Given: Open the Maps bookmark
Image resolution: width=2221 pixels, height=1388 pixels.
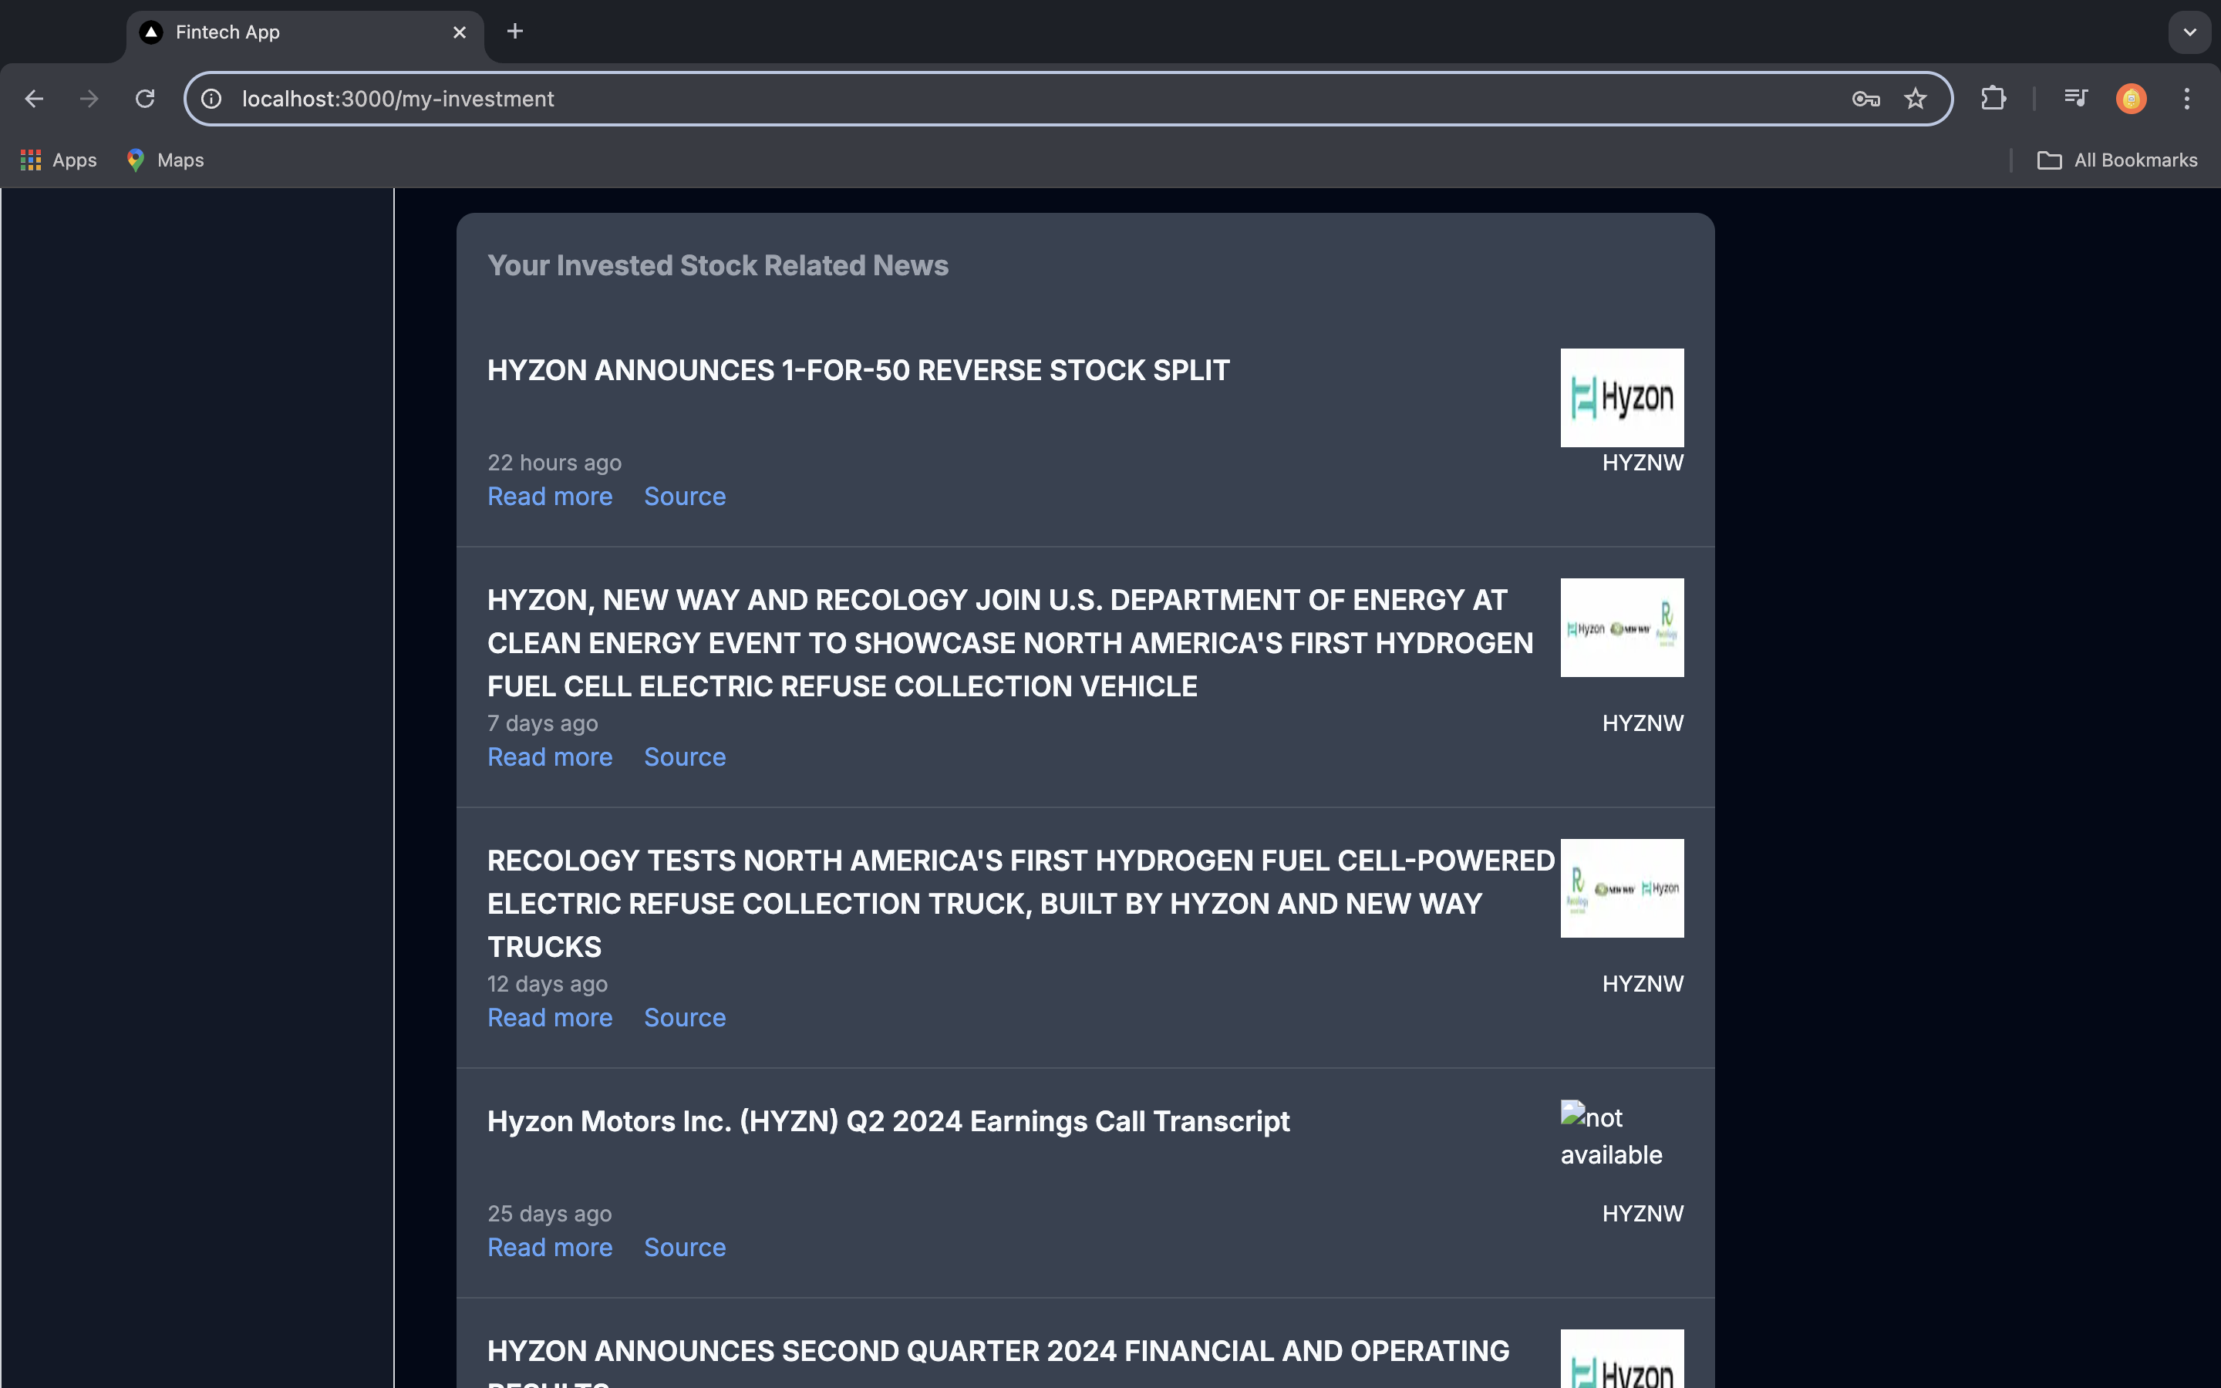Looking at the screenshot, I should [166, 160].
